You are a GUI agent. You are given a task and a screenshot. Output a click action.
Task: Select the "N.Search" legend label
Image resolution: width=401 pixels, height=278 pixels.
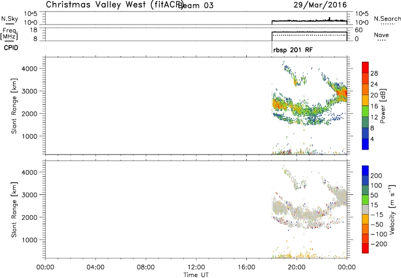(x=387, y=19)
